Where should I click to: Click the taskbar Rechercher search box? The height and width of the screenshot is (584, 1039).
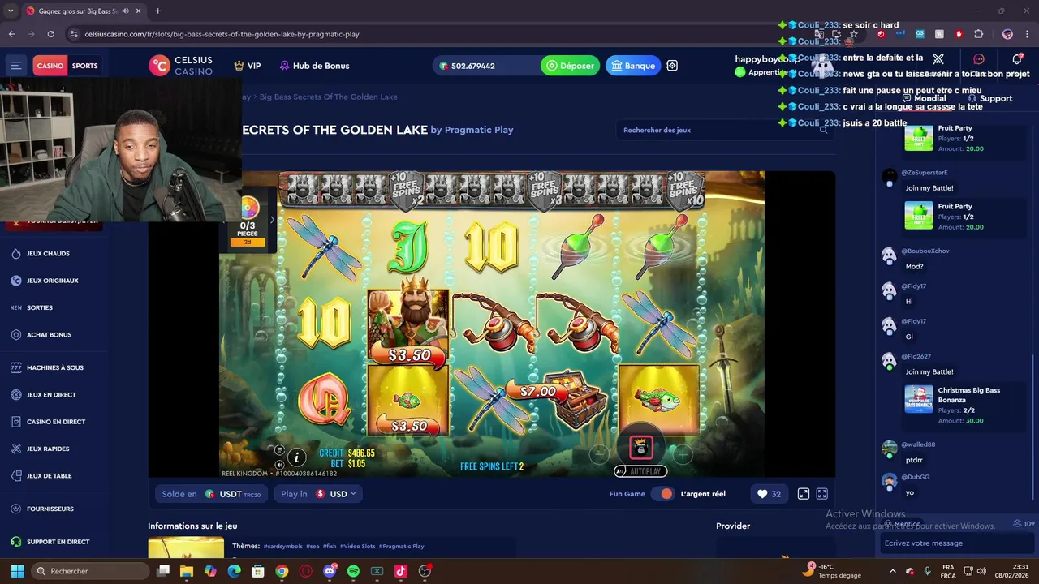[x=90, y=571]
